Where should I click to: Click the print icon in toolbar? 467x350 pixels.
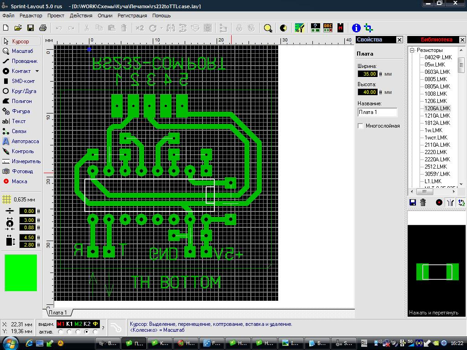pyautogui.click(x=42, y=28)
